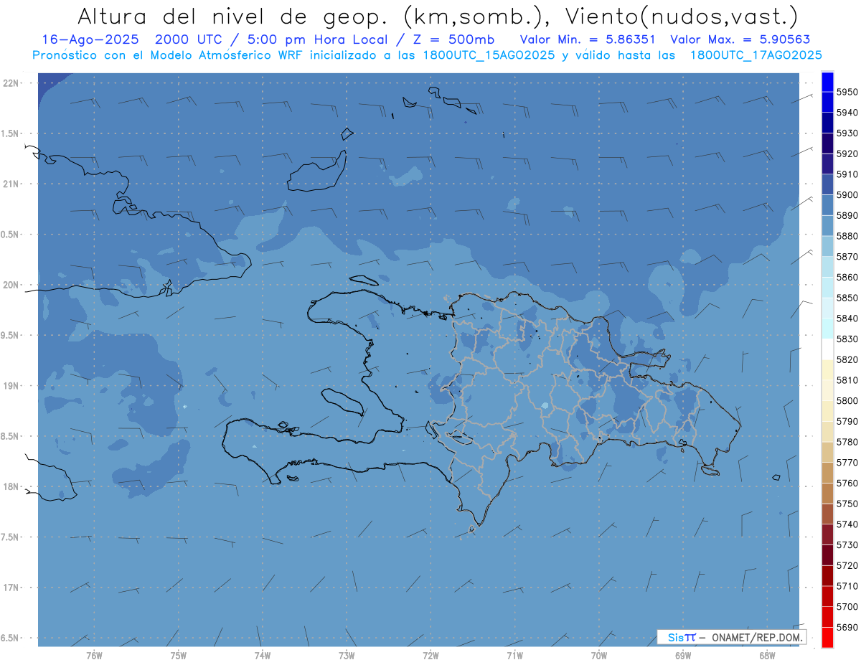
Task: Click '5:00 pm Hora Local' text
Action: [321, 39]
